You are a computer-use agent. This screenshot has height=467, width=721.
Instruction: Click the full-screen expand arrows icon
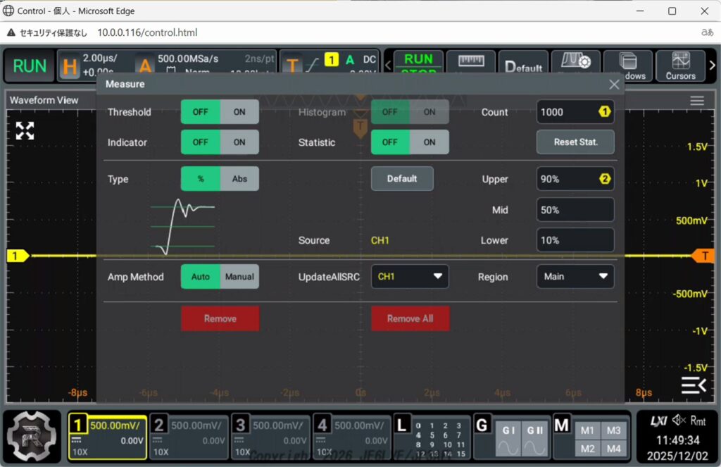(25, 130)
